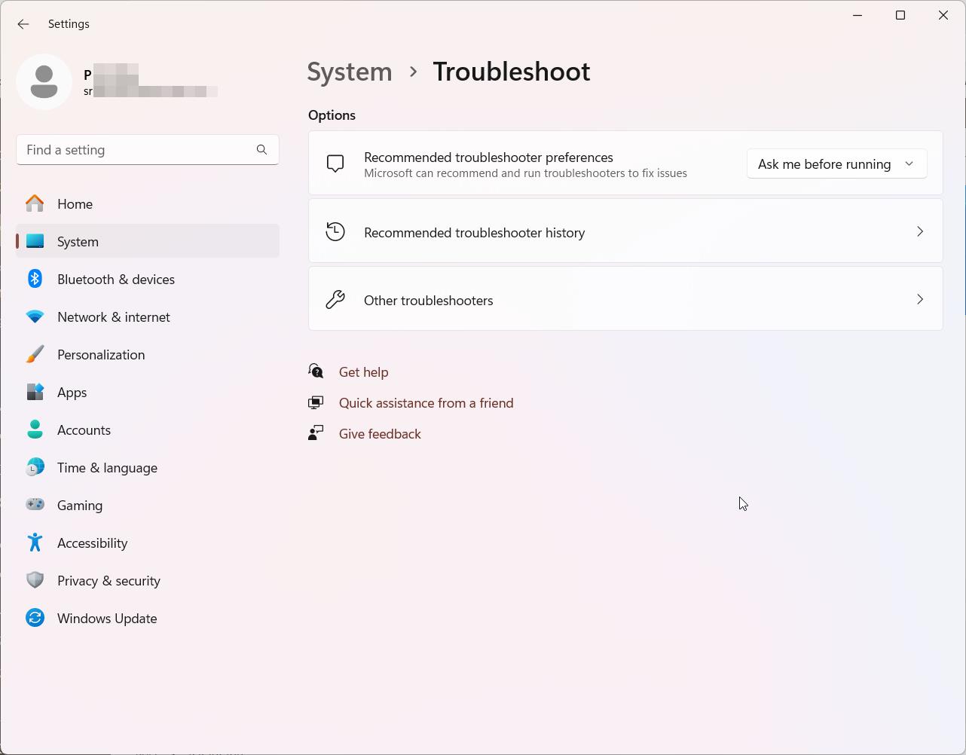
Task: Click the Network wifi icon
Action: pos(35,316)
